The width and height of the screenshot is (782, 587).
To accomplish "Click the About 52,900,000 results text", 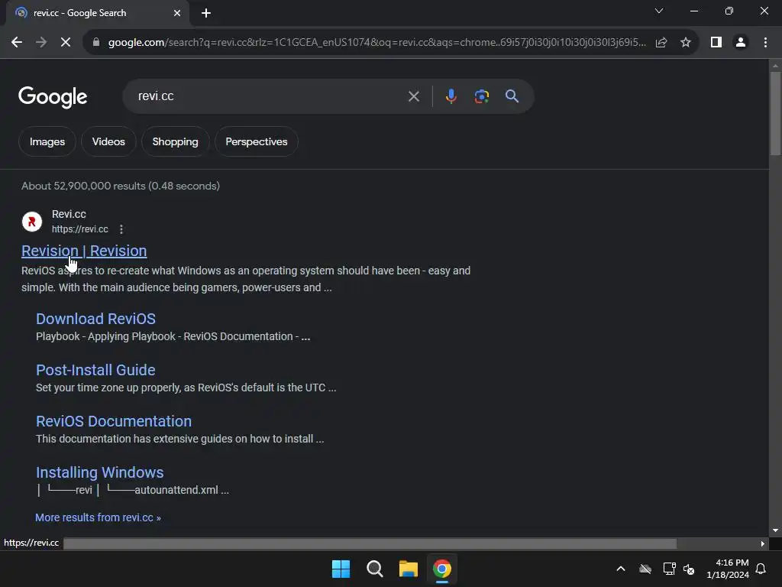I will (121, 186).
